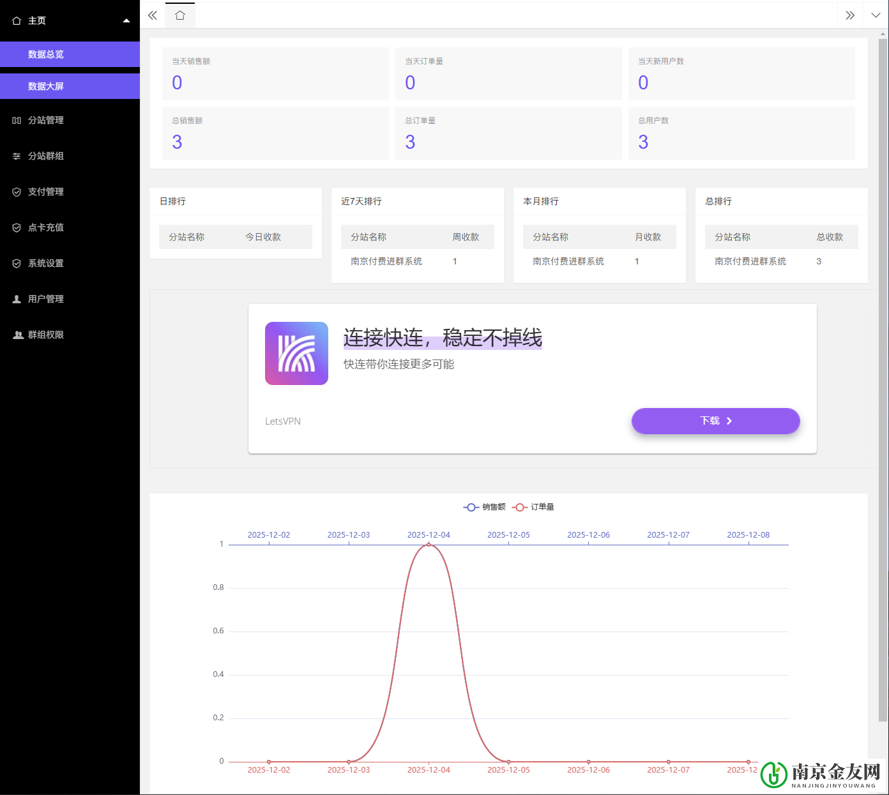
Task: Collapse the 主页 menu with its arrow
Action: [126, 20]
